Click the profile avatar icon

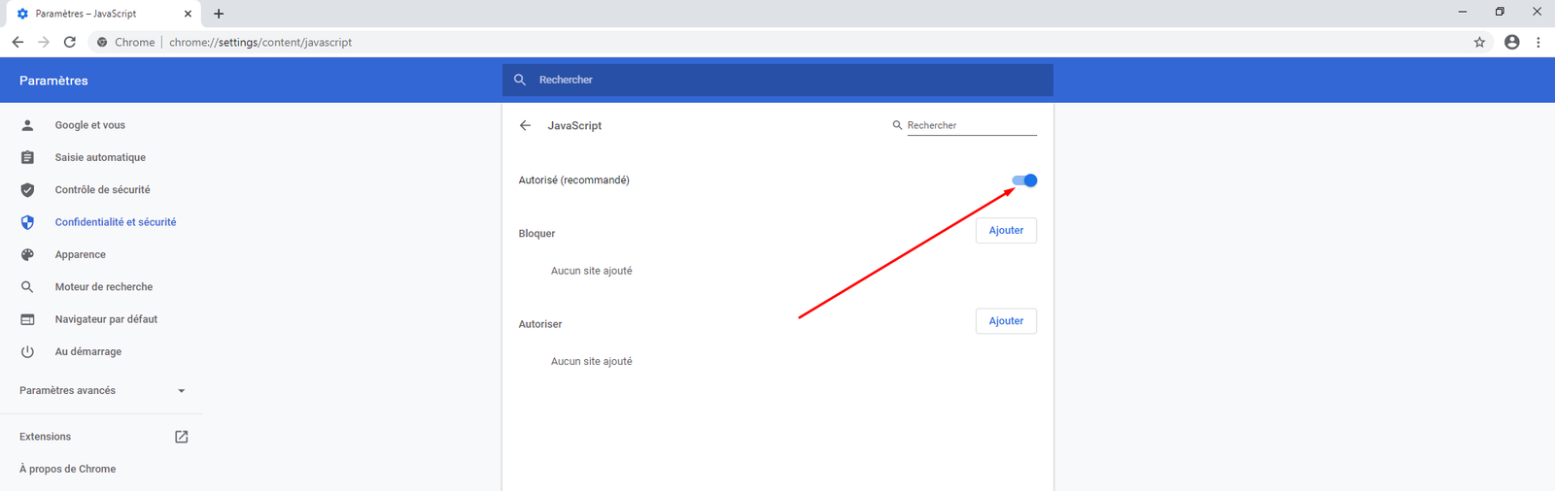point(1511,42)
